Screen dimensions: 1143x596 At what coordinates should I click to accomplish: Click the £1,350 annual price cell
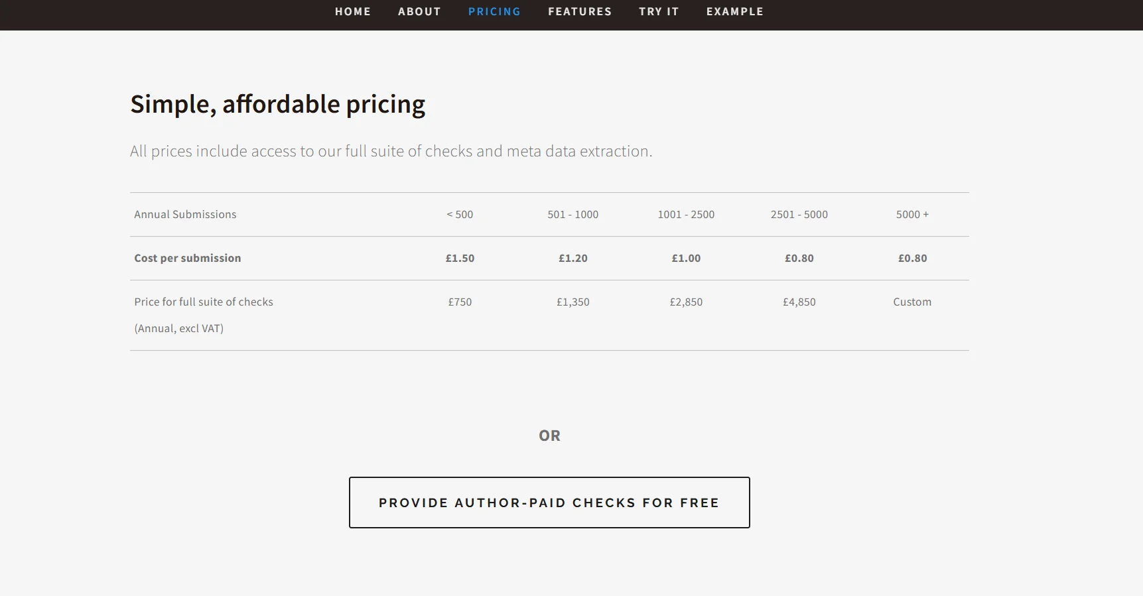[x=573, y=302]
